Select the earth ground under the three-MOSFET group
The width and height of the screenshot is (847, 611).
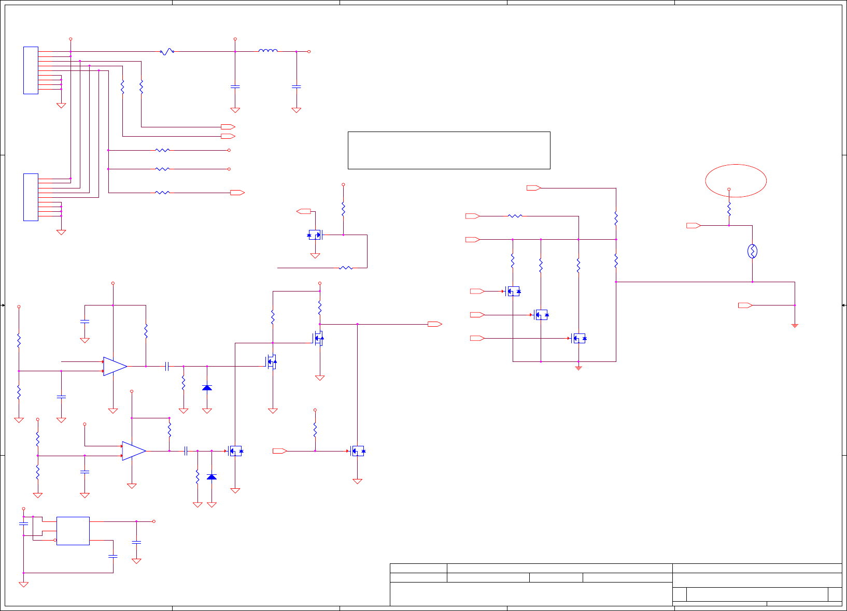pos(578,368)
